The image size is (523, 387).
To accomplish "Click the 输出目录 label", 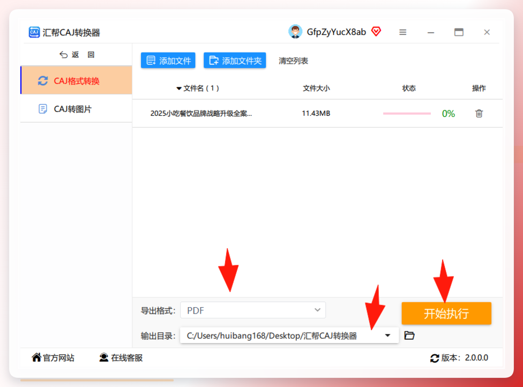I will [158, 336].
